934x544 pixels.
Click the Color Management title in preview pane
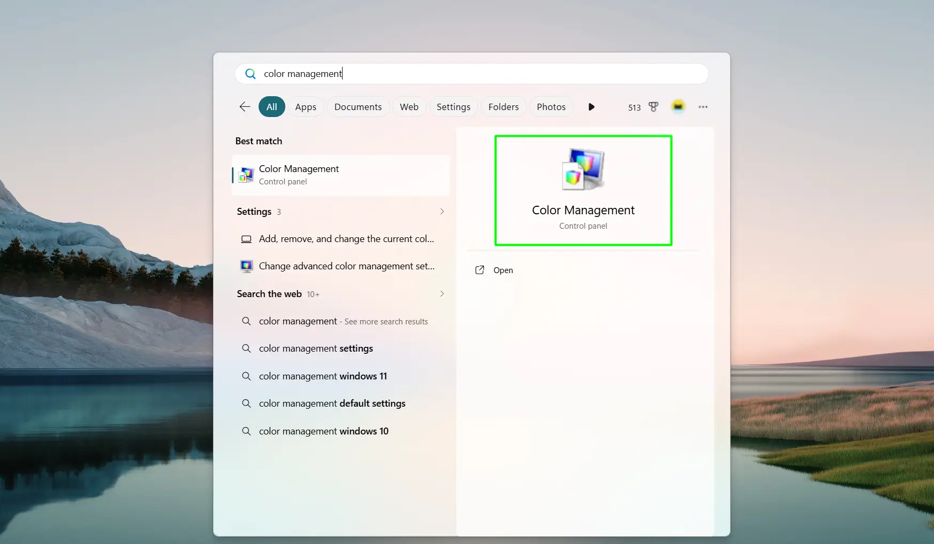(x=583, y=210)
